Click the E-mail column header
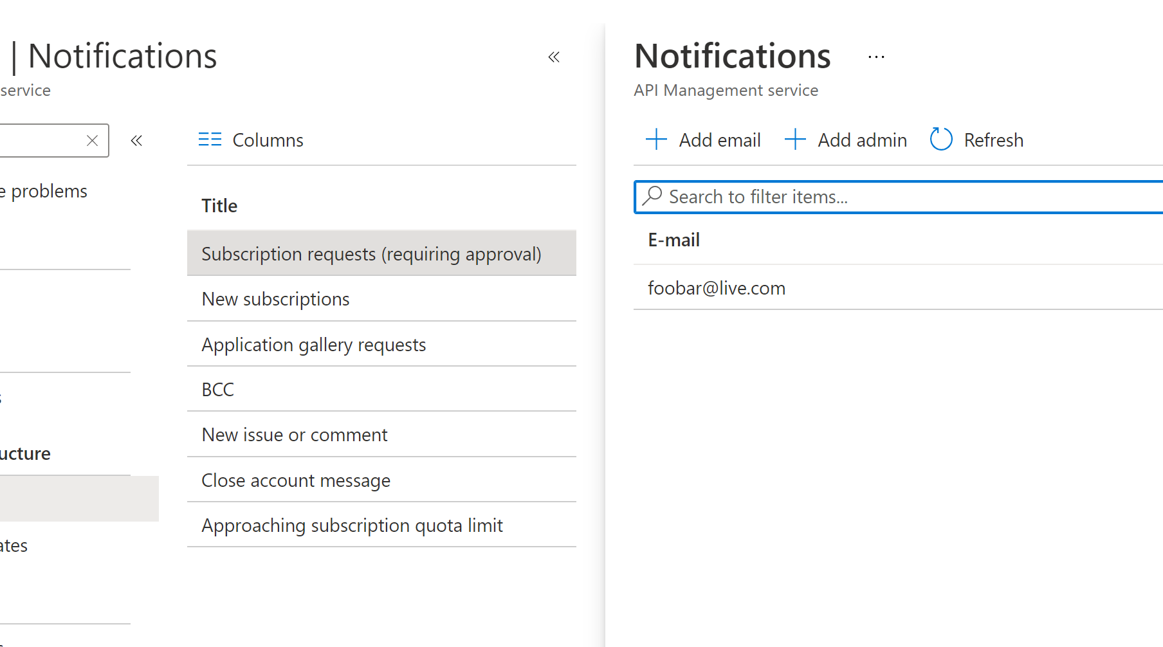 click(673, 239)
